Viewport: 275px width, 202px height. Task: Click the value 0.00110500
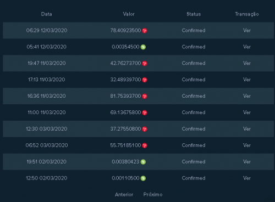click(x=125, y=178)
